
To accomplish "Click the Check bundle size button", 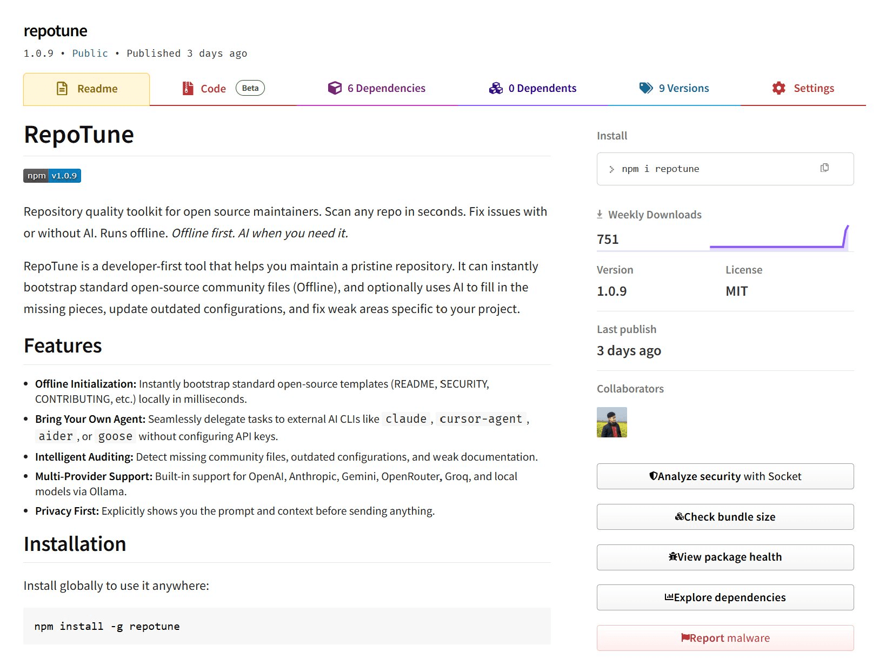I will point(725,517).
